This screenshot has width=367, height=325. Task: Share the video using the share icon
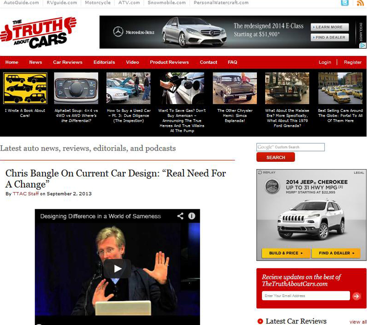coord(180,216)
